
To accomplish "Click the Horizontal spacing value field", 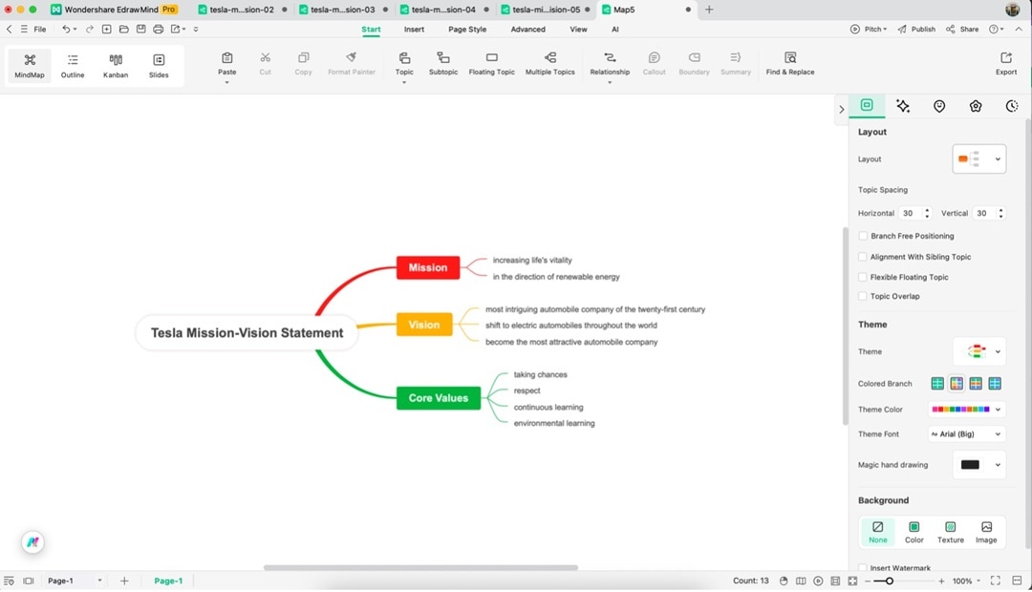I will point(912,213).
